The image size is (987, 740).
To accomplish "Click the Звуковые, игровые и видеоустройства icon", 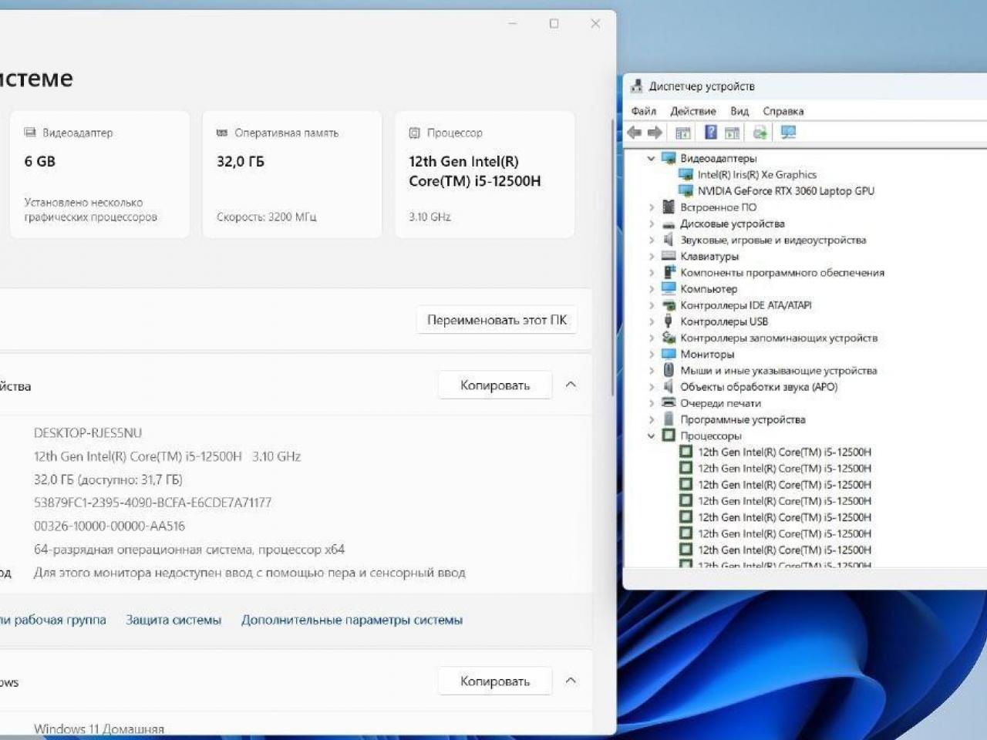I will click(669, 240).
